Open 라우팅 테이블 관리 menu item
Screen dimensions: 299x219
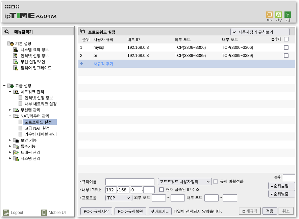(41, 134)
